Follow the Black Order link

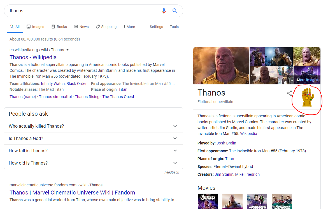point(76,84)
